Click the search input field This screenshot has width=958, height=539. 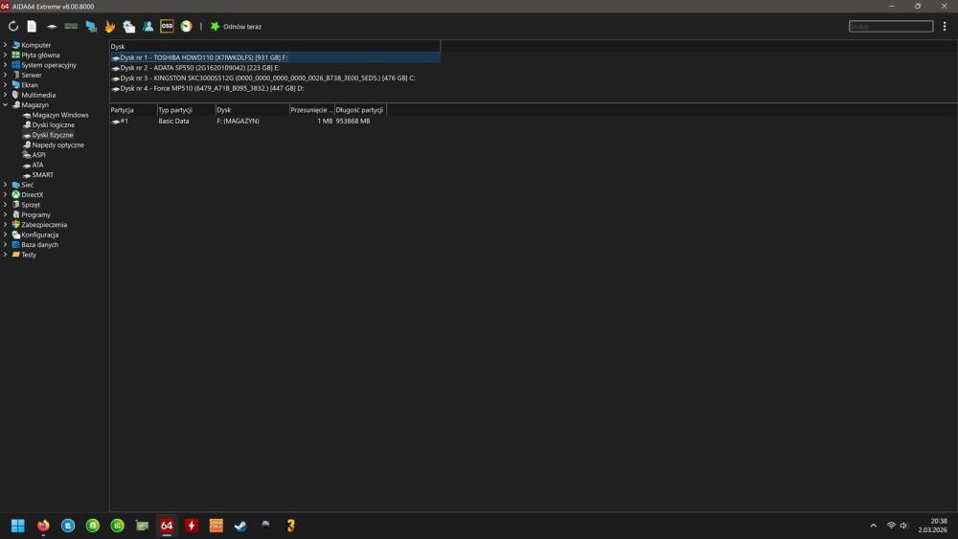tap(890, 27)
